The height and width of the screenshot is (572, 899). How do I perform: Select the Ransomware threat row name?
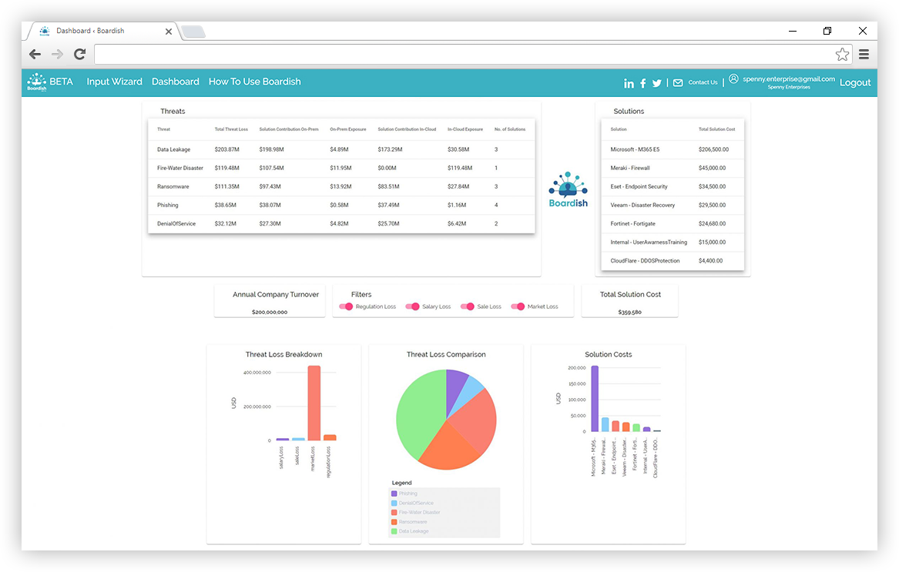(x=173, y=187)
